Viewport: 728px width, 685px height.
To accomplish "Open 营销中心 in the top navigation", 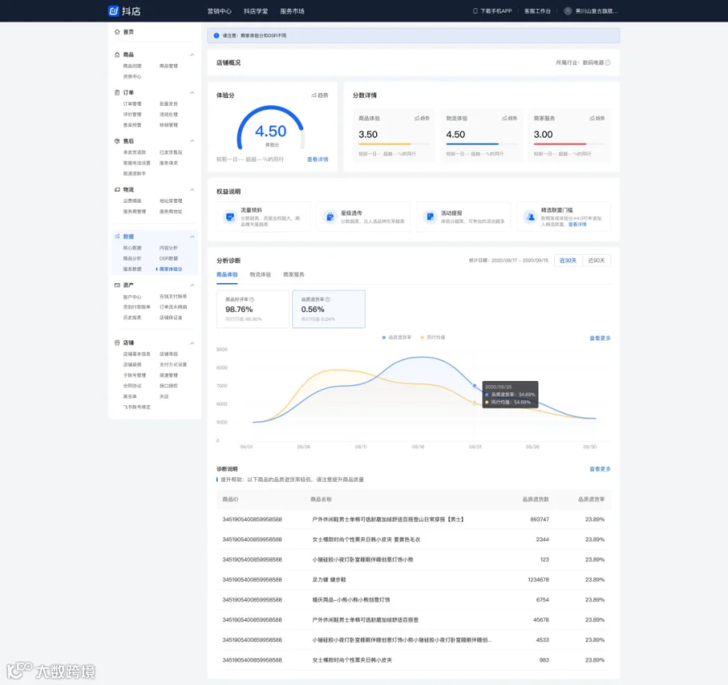I will click(219, 11).
